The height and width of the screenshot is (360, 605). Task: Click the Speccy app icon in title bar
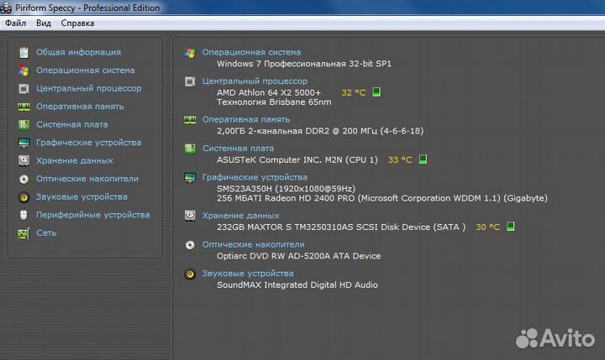pos(6,8)
